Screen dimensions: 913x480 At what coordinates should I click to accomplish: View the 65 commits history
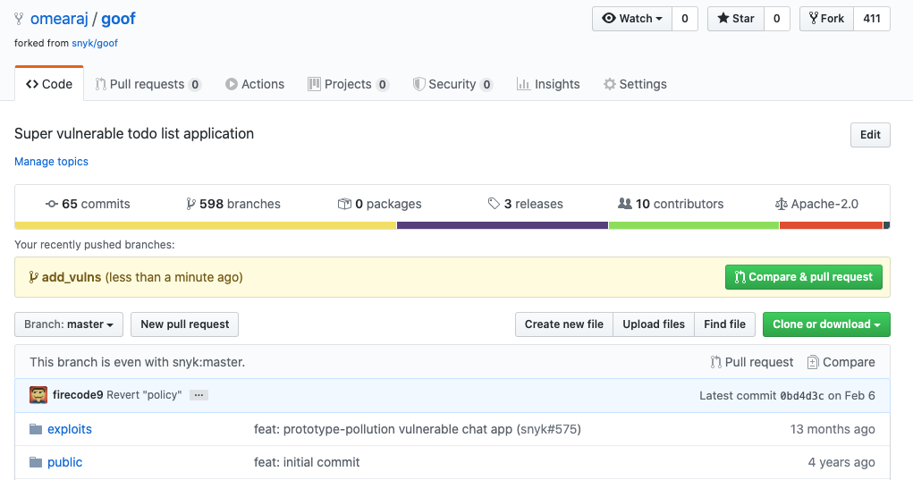88,204
